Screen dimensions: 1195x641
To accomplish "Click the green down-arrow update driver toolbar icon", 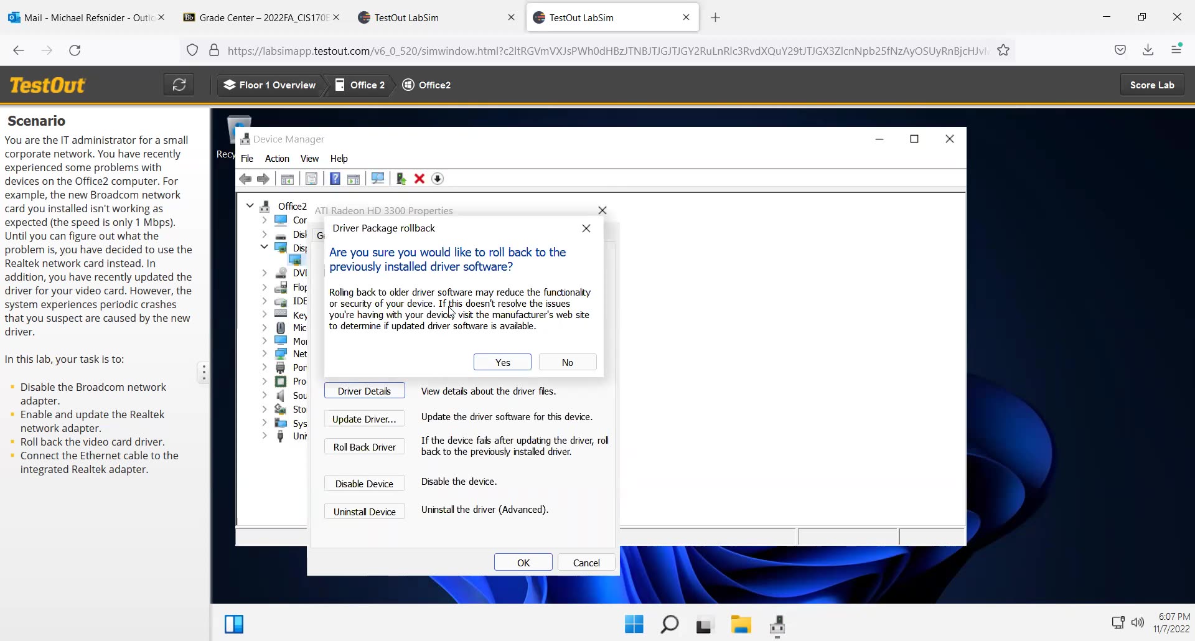I will pyautogui.click(x=438, y=179).
